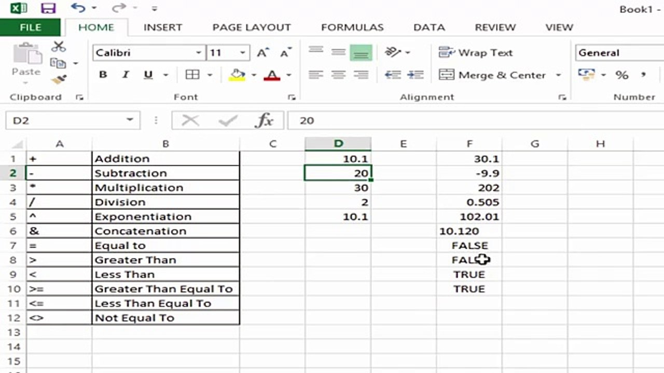Open the Borders dropdown arrow

(210, 75)
